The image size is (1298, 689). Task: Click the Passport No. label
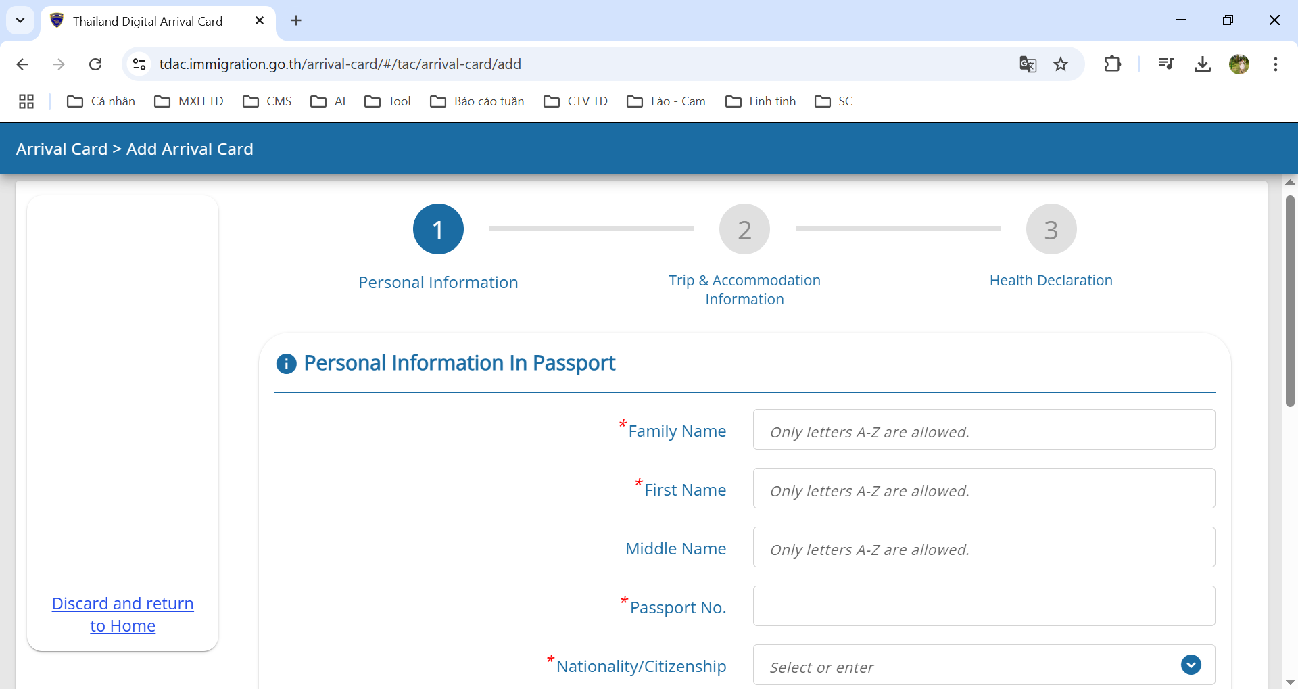click(678, 608)
